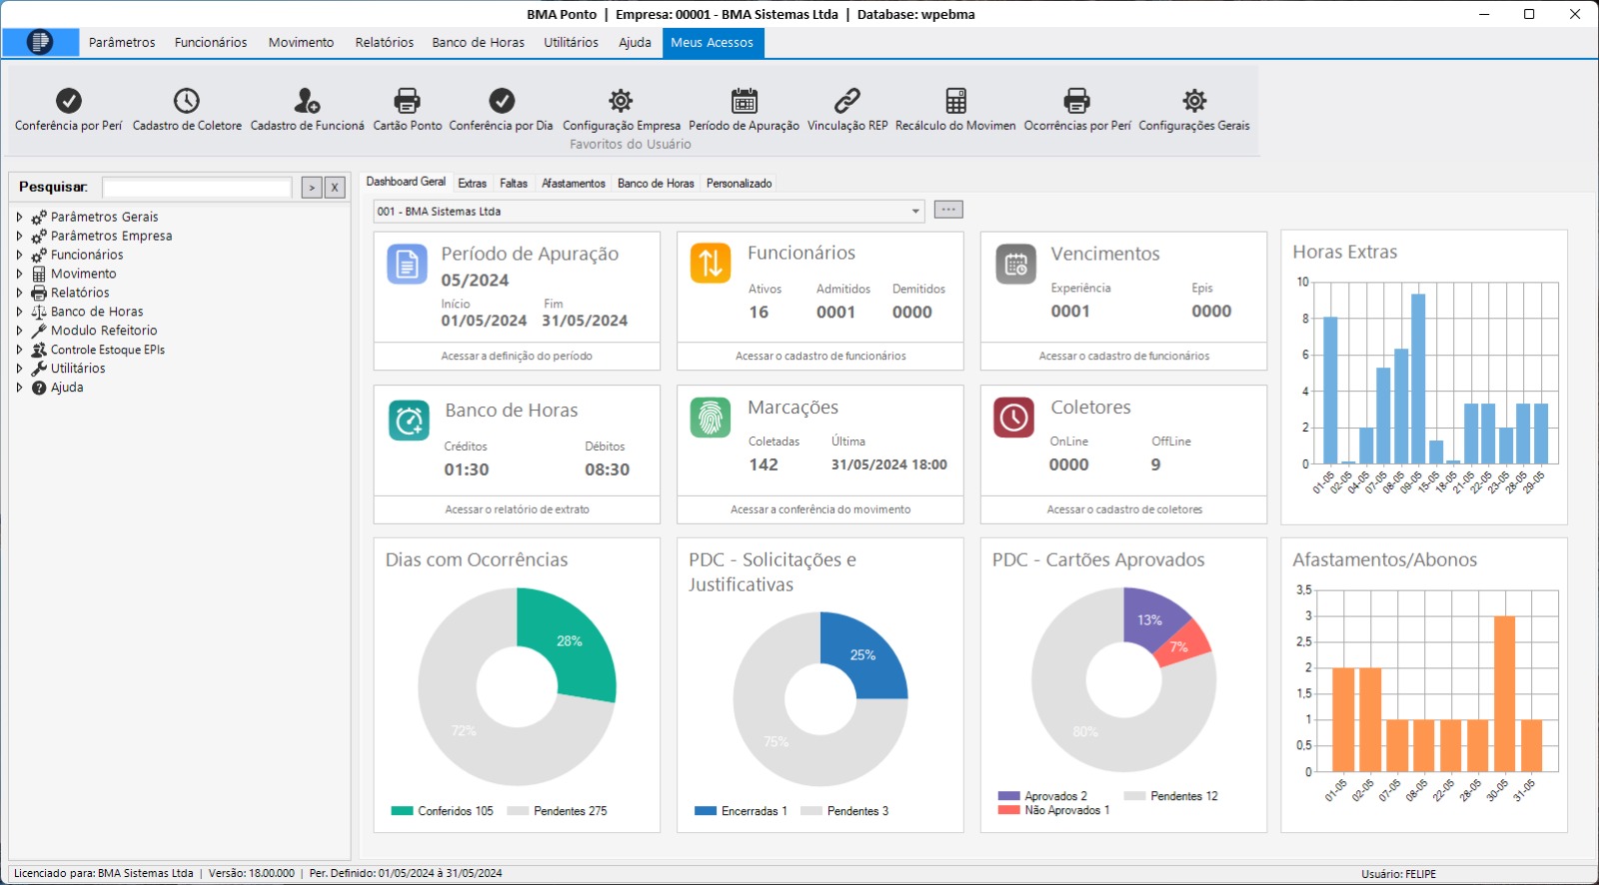Click the Pesquisar search input field

[197, 188]
